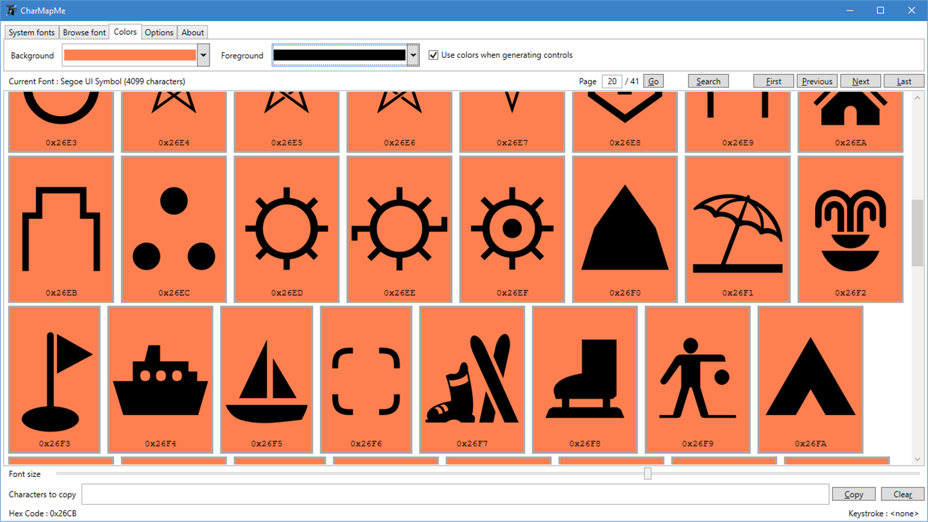Select the mountain glyph 0x26F0
Image resolution: width=928 pixels, height=522 pixels.
click(625, 229)
